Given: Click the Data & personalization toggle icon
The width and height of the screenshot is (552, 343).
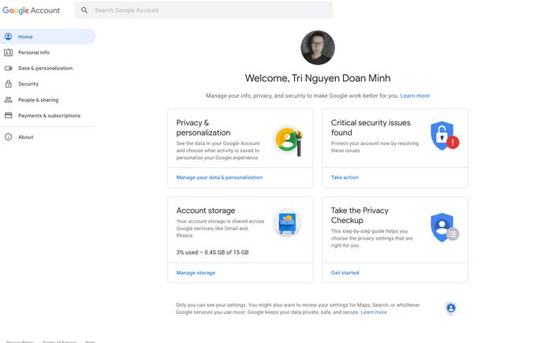Looking at the screenshot, I should coord(8,69).
